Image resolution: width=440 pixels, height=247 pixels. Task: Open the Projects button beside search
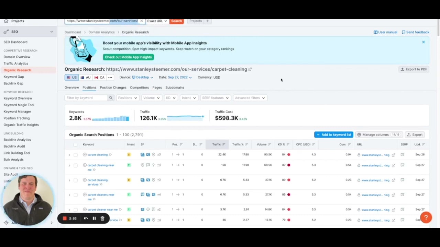[x=196, y=21]
